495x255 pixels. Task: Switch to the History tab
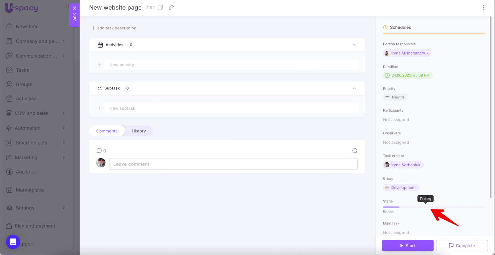coord(139,131)
